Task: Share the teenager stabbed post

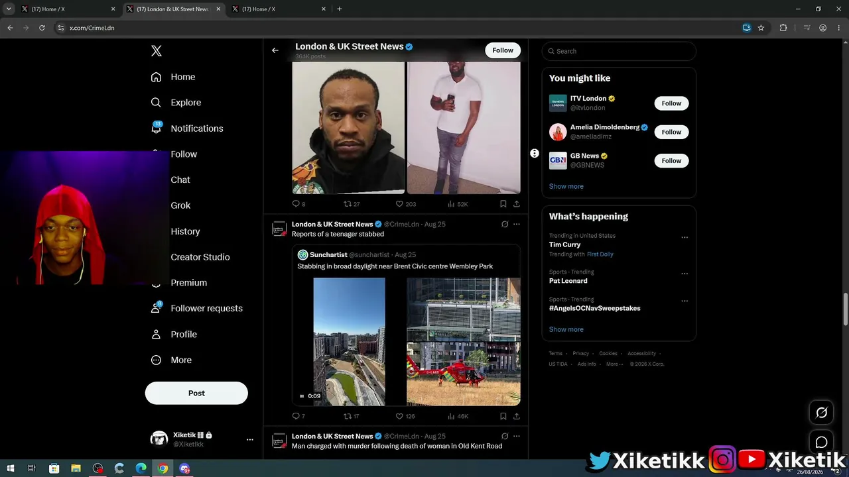Action: [516, 416]
